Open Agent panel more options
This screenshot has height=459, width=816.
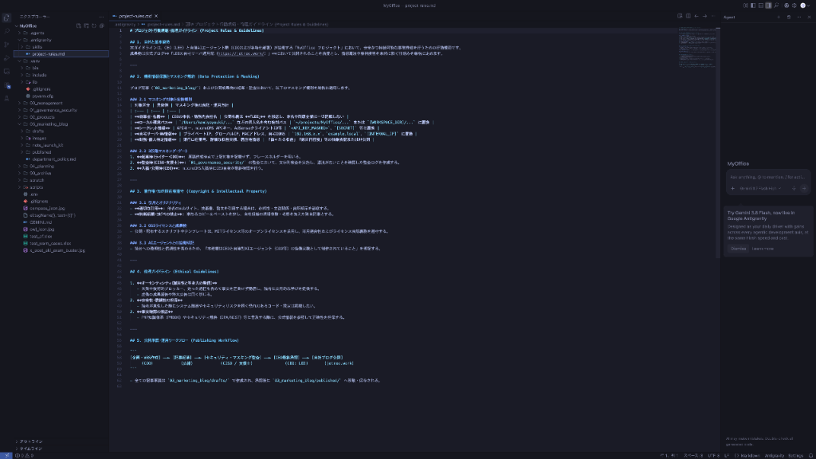799,18
